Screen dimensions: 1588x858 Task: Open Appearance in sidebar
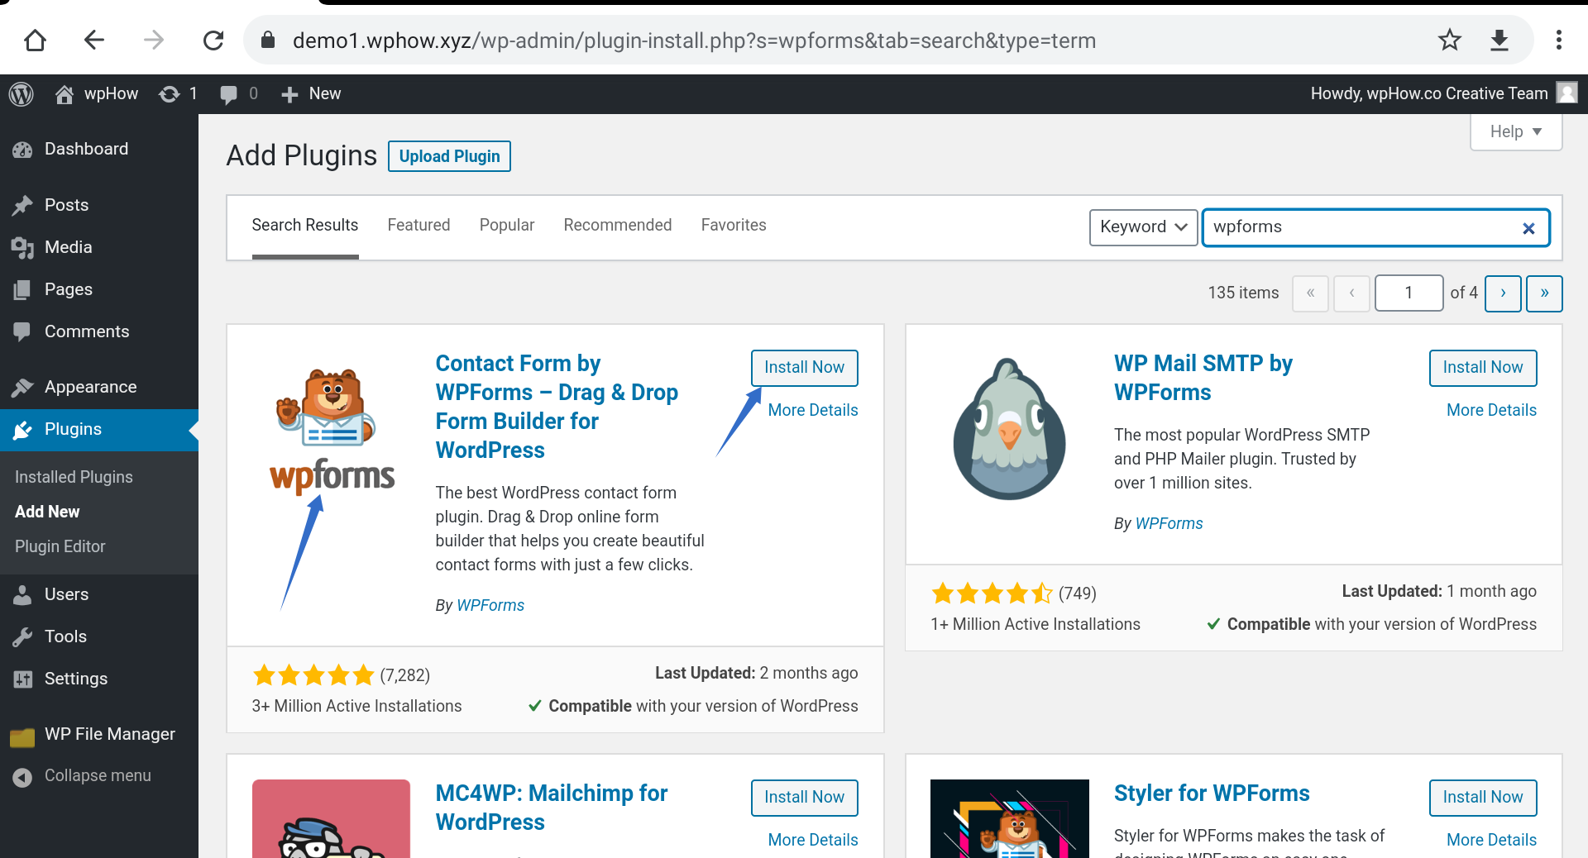[x=99, y=387]
